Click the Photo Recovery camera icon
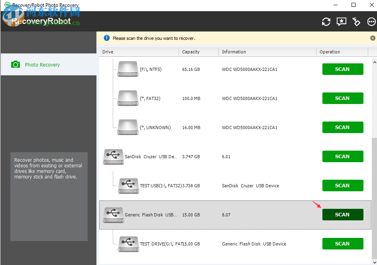The height and width of the screenshot is (265, 377). click(x=16, y=65)
